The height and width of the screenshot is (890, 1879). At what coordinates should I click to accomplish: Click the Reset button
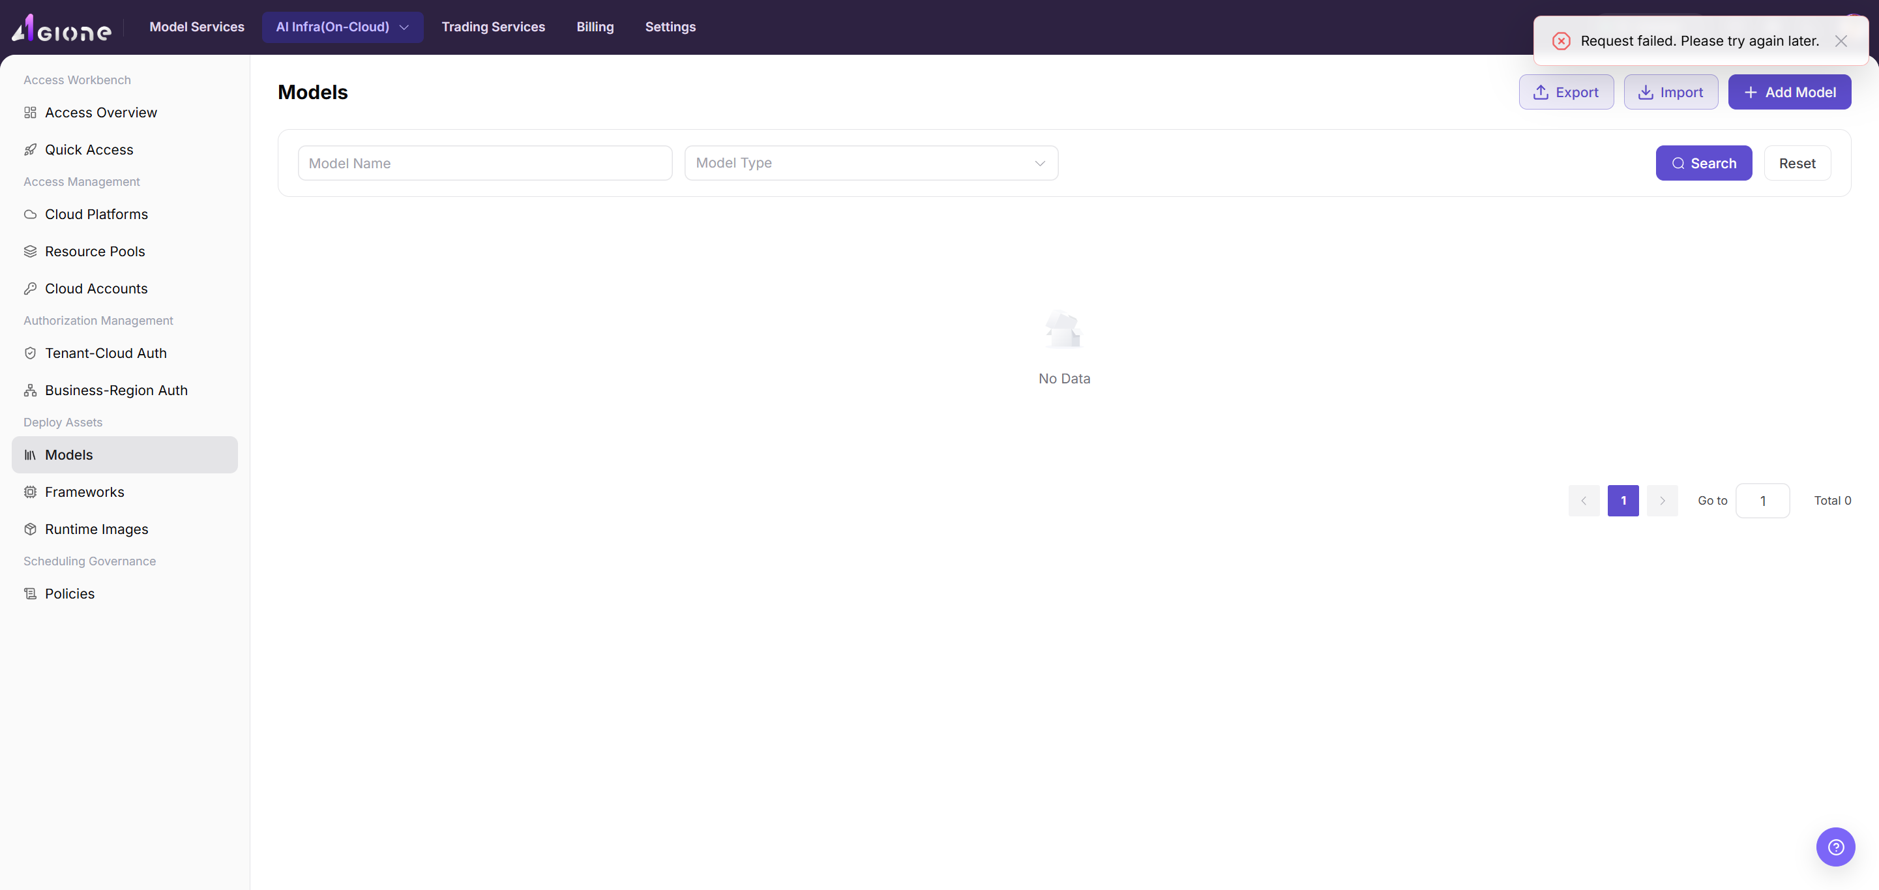tap(1797, 164)
